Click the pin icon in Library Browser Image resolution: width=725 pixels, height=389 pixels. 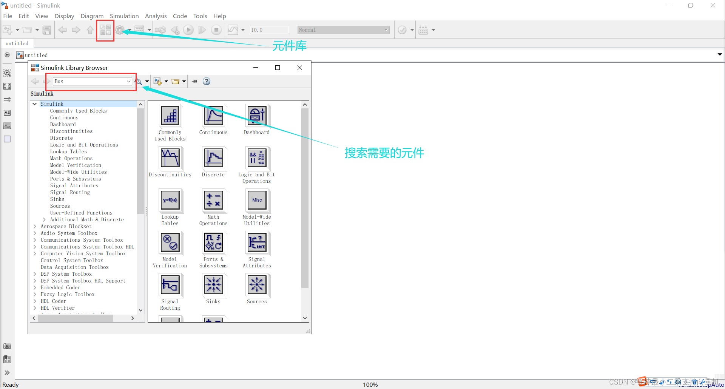194,81
